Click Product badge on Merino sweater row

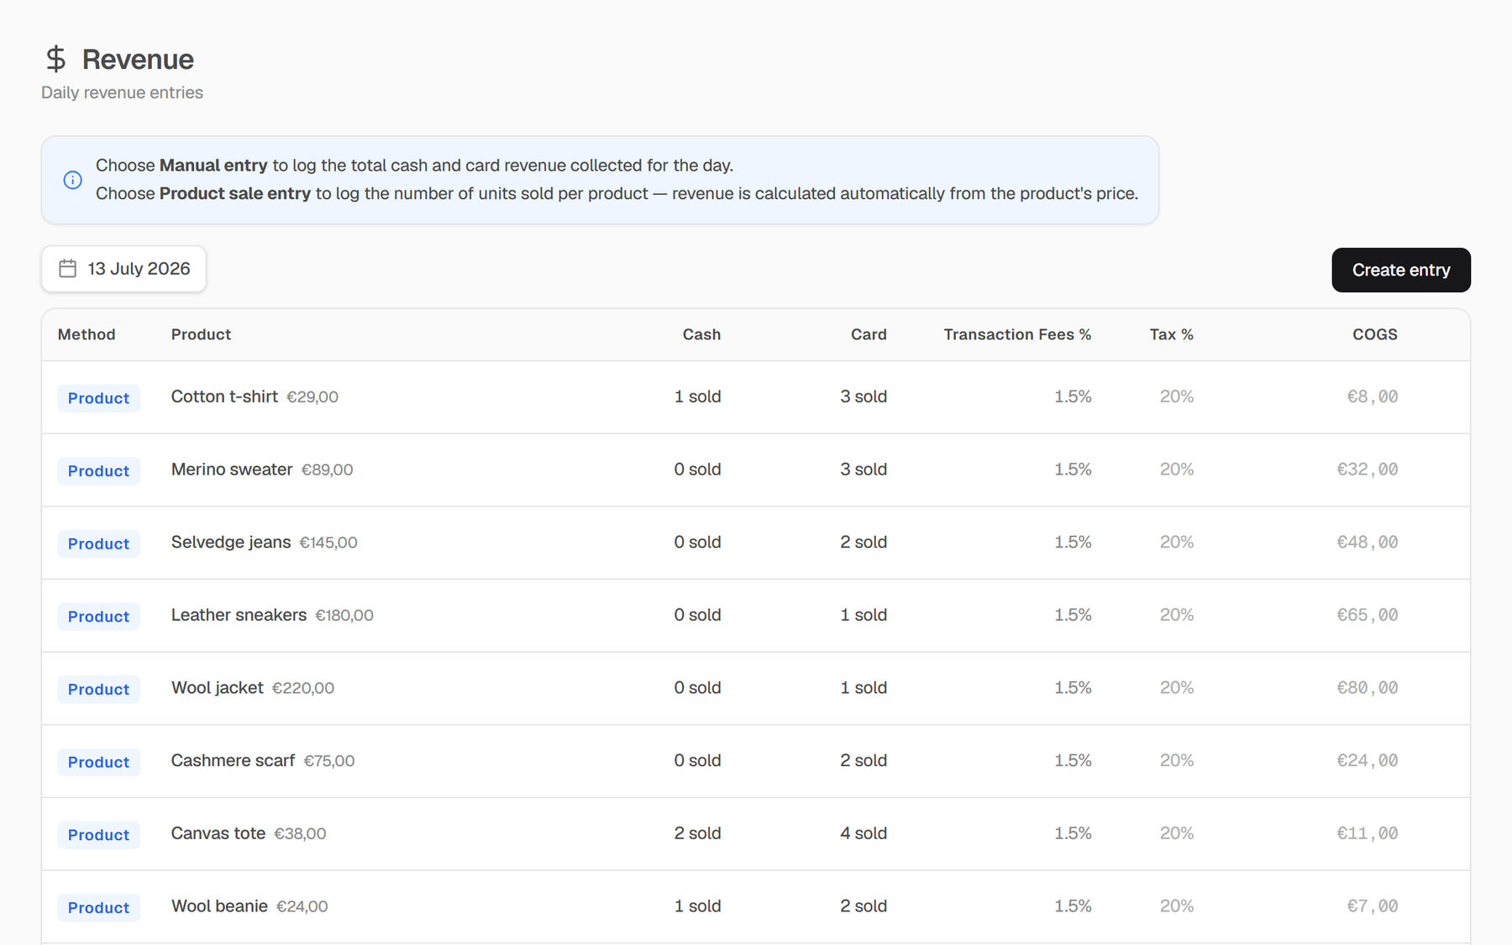[x=99, y=471]
